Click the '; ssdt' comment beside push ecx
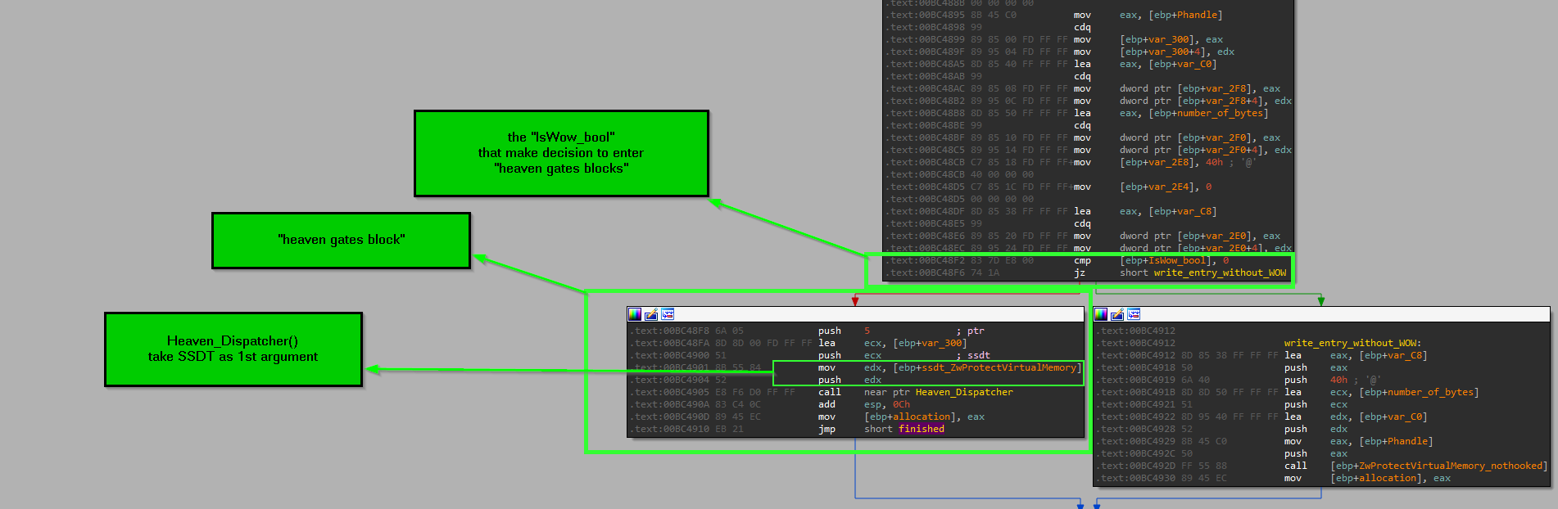Screen dimensions: 1558x509 click(973, 355)
